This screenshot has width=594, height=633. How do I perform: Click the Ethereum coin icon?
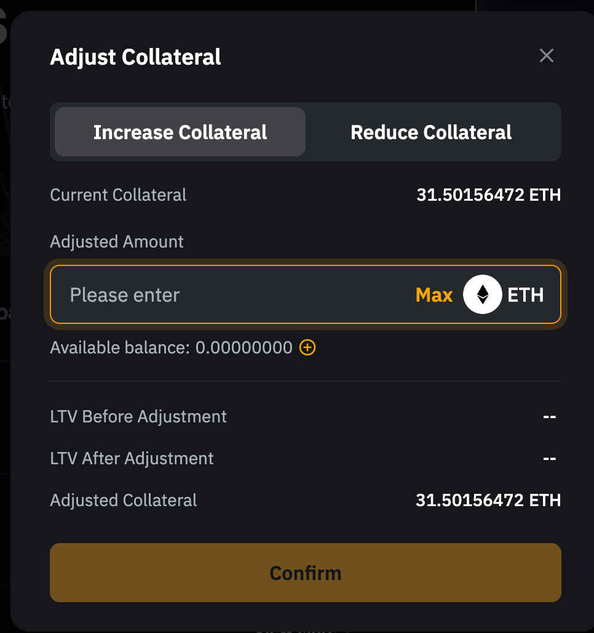[x=482, y=294]
